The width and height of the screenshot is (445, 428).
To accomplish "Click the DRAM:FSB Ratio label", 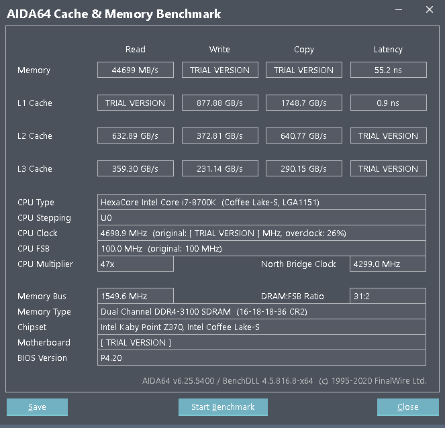I will tap(293, 296).
